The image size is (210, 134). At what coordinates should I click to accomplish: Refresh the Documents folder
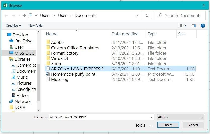[x=147, y=16]
